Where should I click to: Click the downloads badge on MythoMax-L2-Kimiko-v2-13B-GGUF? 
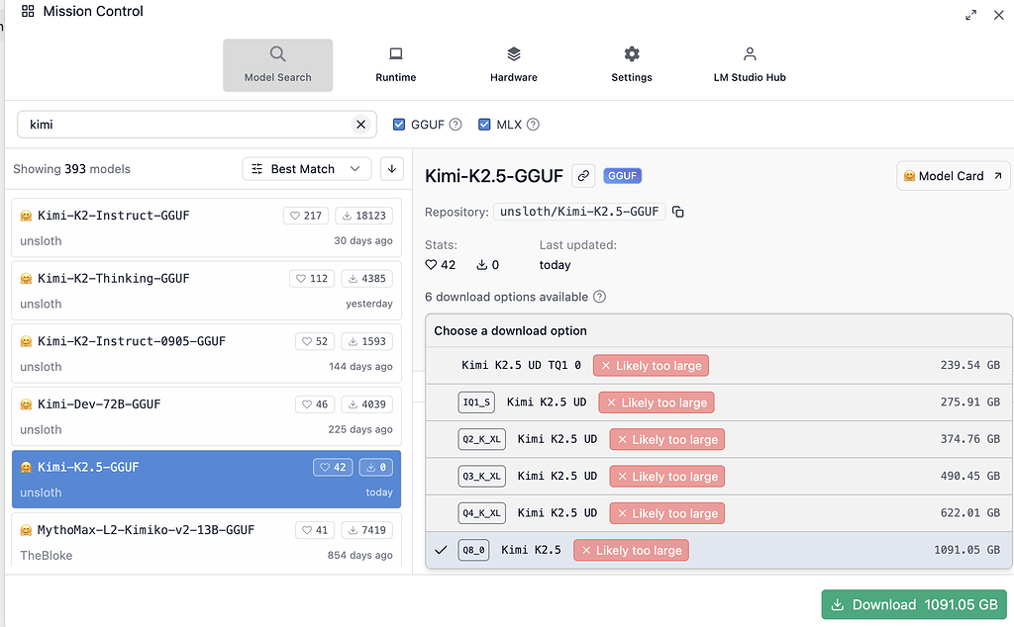click(x=366, y=530)
